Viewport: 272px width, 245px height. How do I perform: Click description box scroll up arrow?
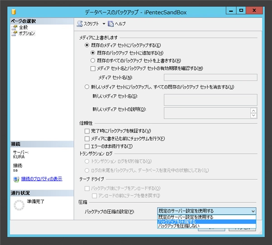coord(253,110)
